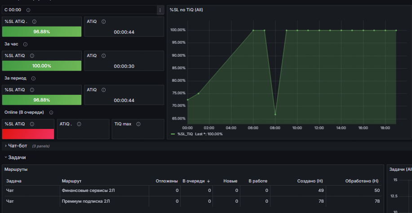
Task: Click the Маршруты panel title
Action: (x=16, y=169)
